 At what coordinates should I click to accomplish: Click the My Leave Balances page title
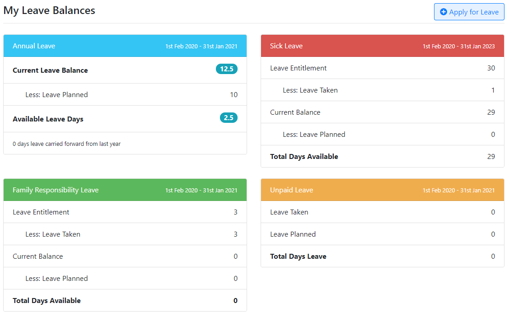[49, 10]
